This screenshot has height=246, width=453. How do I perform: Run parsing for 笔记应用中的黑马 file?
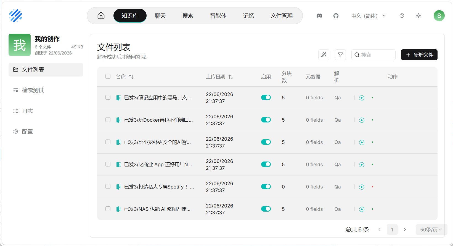pyautogui.click(x=362, y=98)
